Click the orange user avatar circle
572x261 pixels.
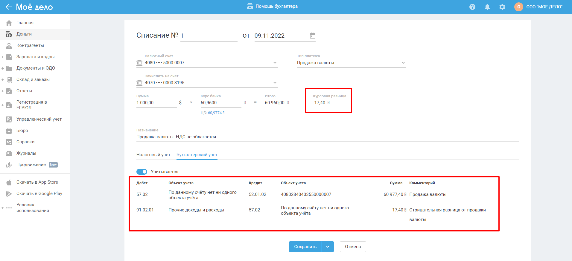pyautogui.click(x=519, y=7)
